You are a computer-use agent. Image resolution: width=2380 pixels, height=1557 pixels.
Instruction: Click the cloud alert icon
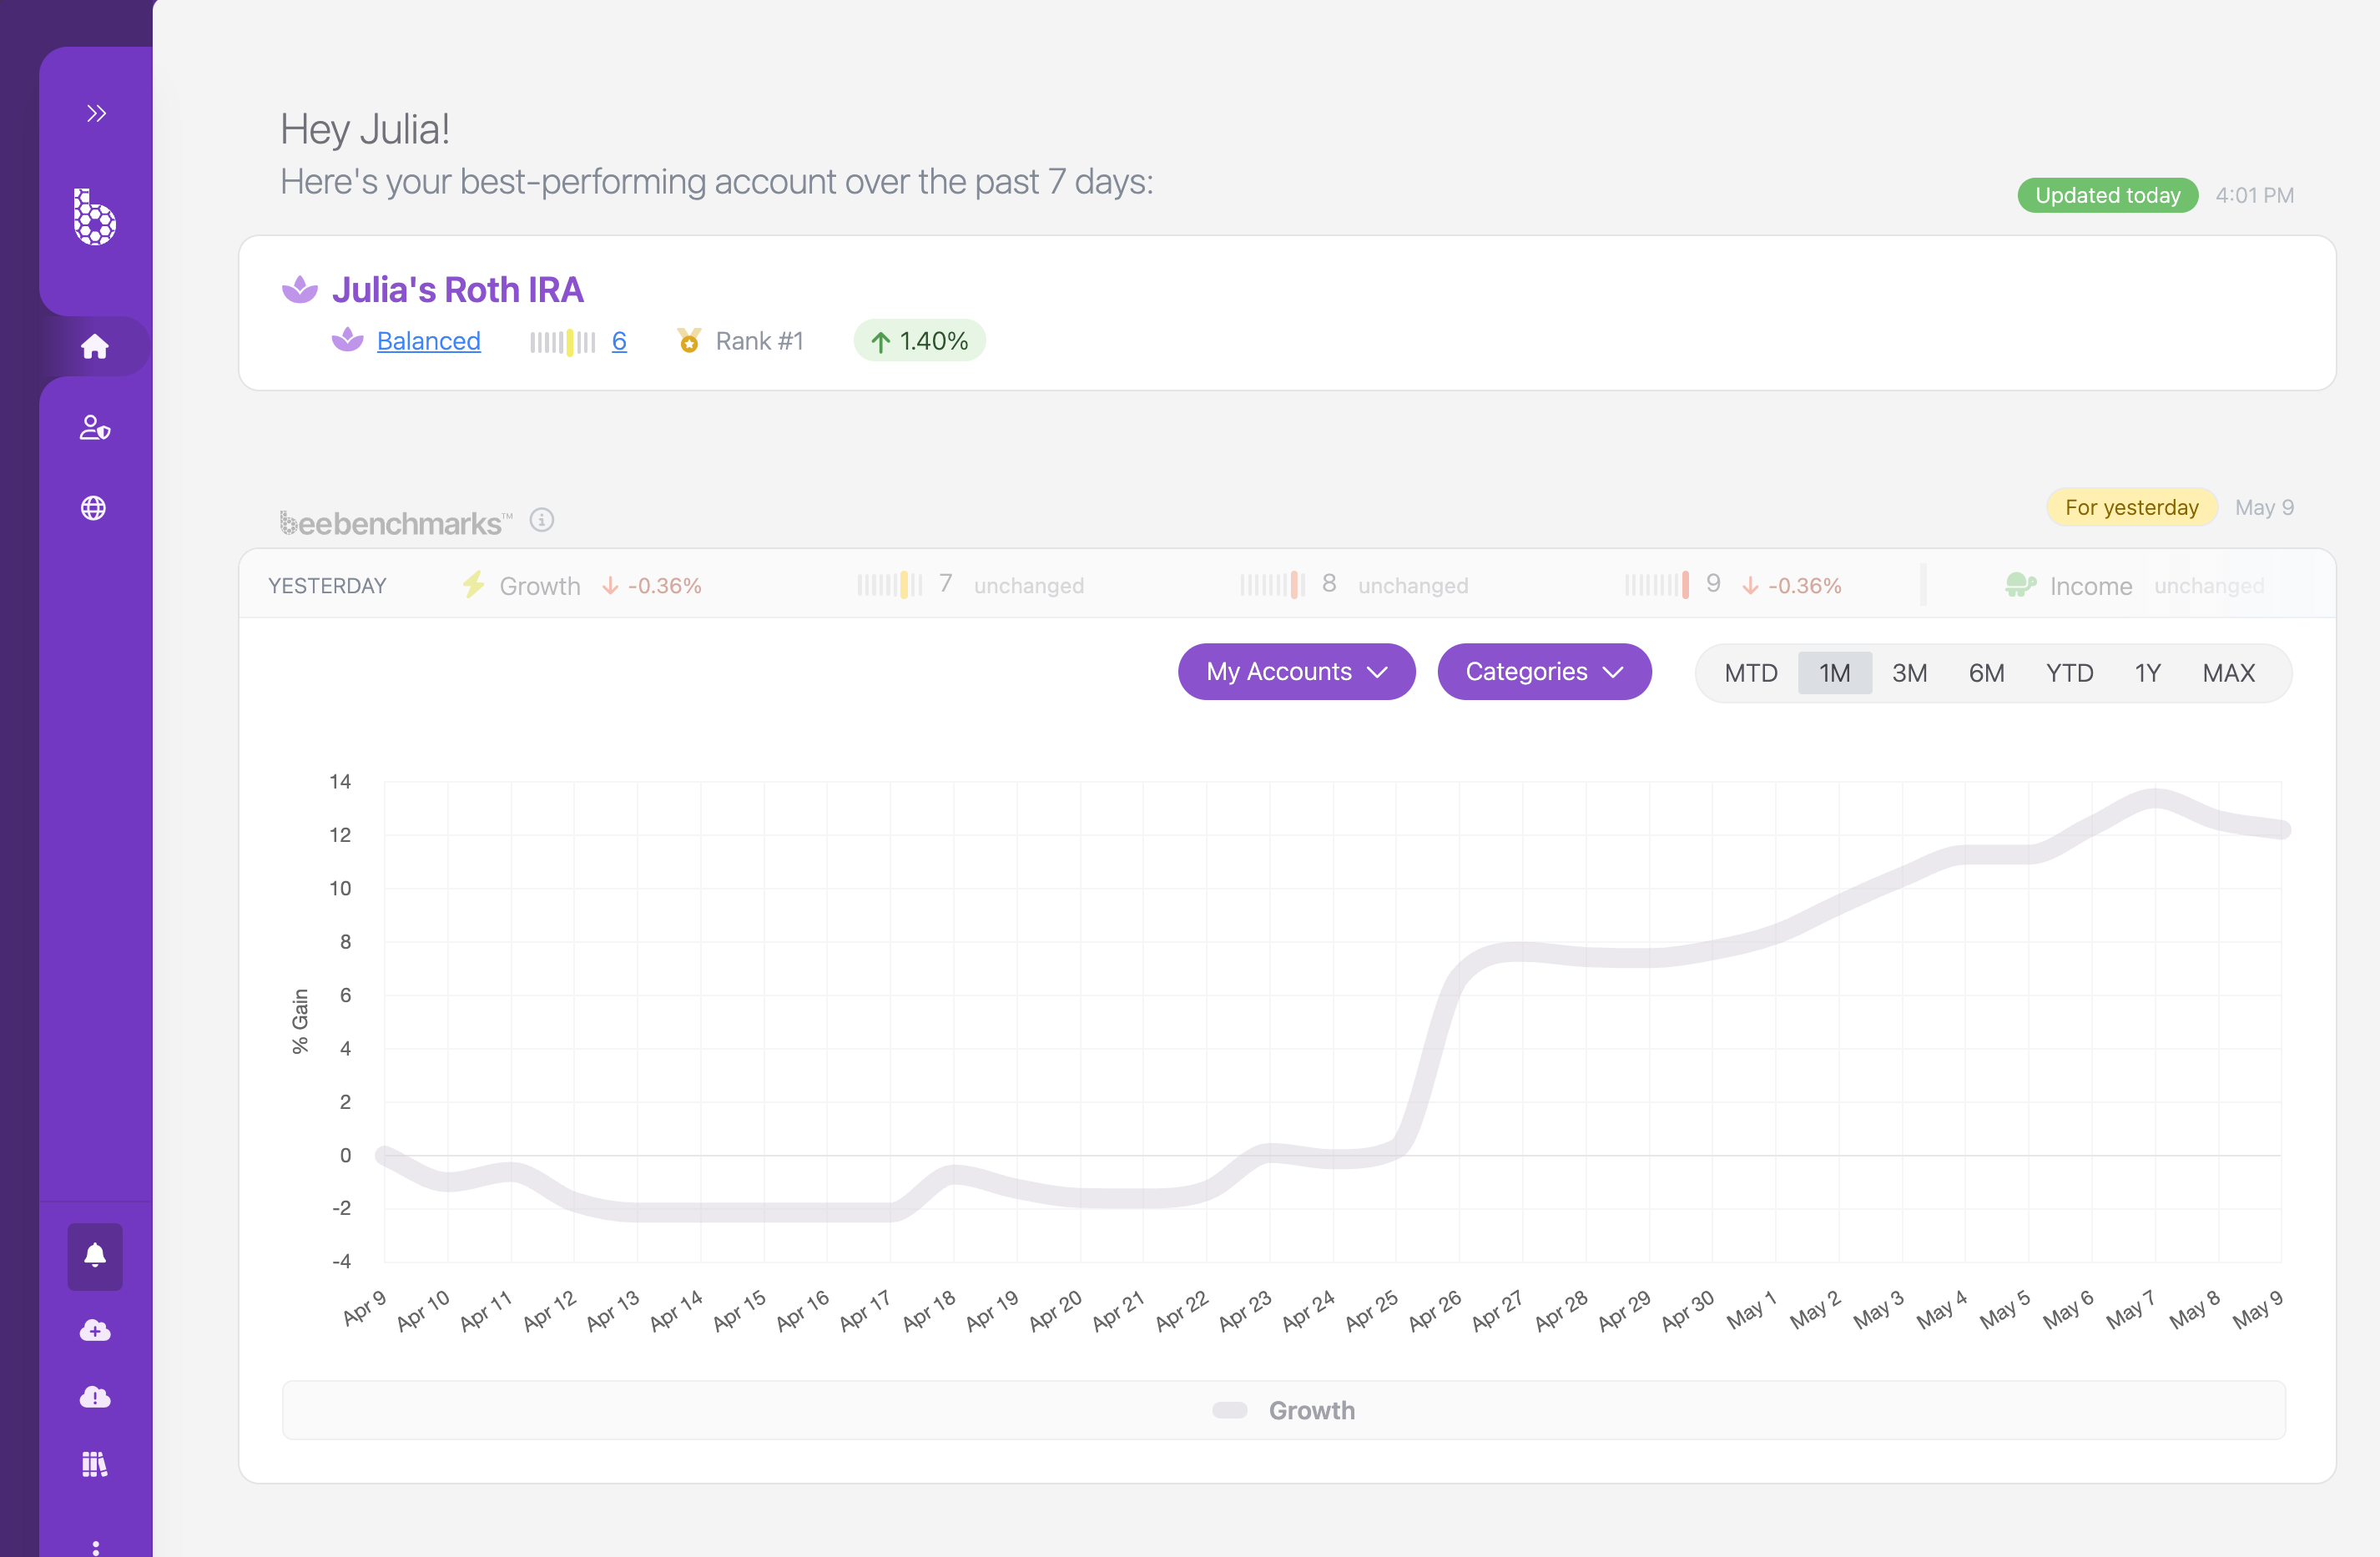click(95, 1396)
